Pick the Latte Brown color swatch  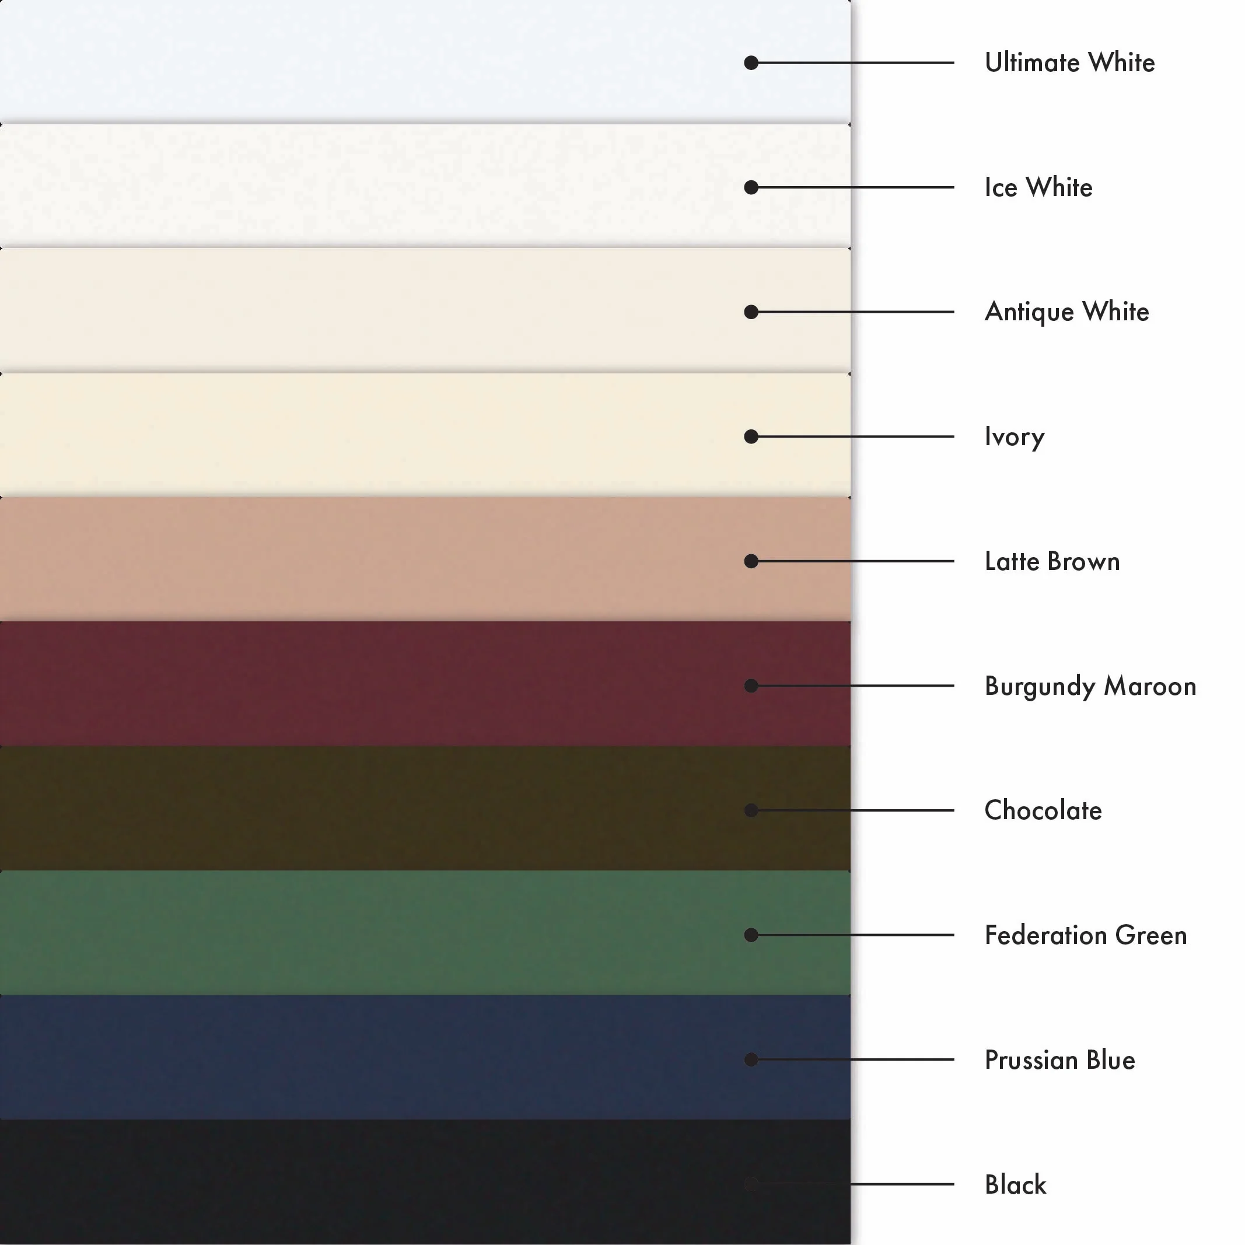tap(425, 559)
